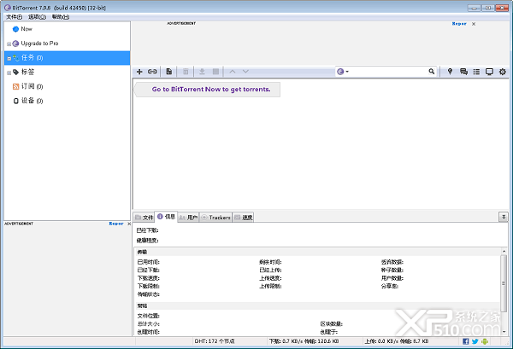Open the 帮助(H) menu
This screenshot has width=513, height=349.
(61, 17)
